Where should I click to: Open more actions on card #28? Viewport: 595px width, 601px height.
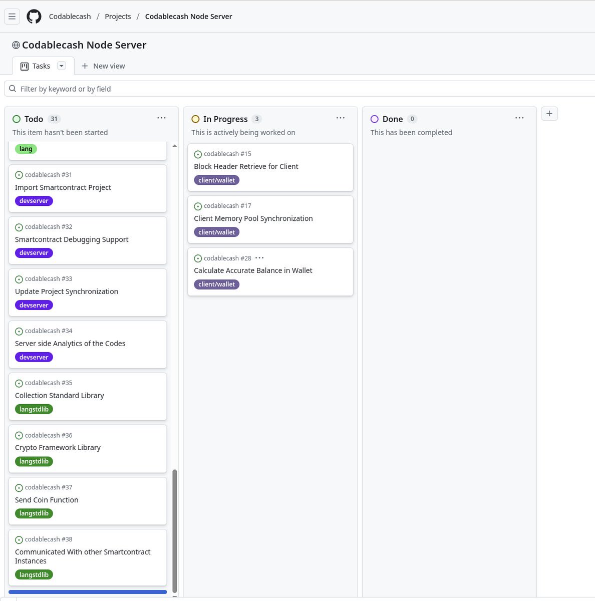click(259, 258)
